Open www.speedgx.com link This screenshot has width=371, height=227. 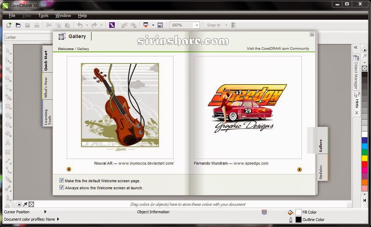(x=251, y=163)
